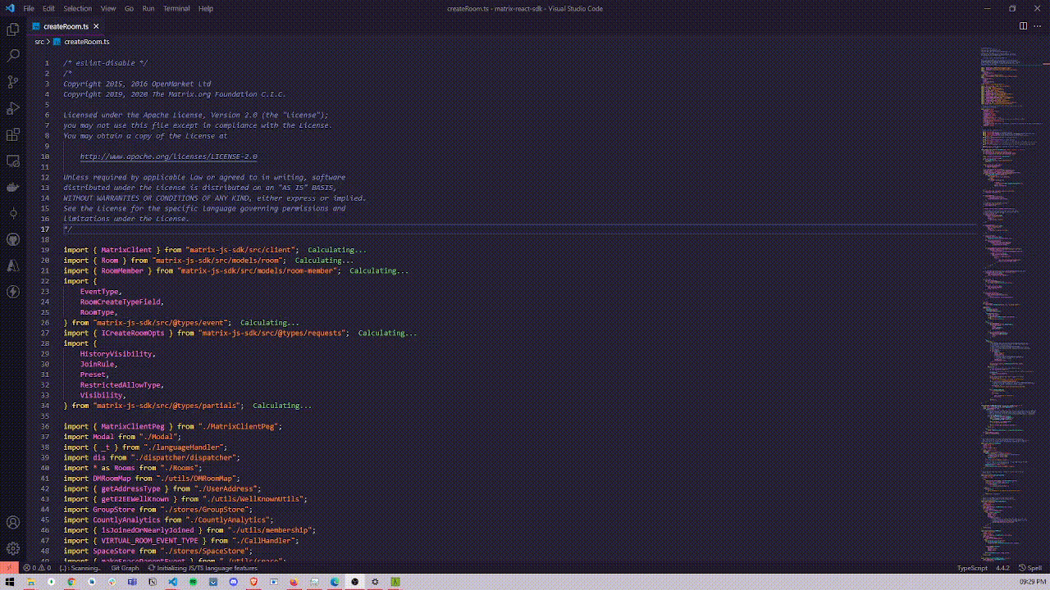Open the Explorer view in activity bar

point(12,29)
